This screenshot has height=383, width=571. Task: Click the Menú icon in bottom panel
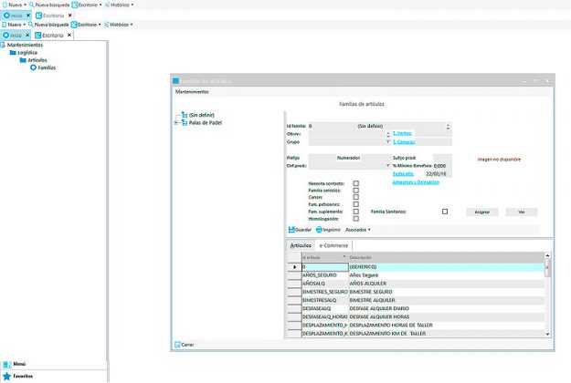pyautogui.click(x=6, y=364)
